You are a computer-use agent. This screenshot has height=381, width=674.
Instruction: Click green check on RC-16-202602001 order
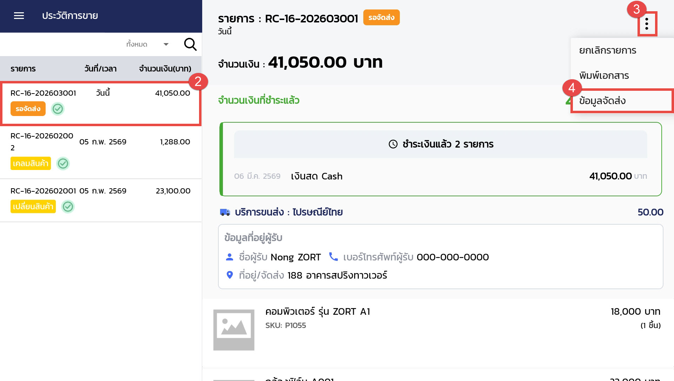coord(68,207)
